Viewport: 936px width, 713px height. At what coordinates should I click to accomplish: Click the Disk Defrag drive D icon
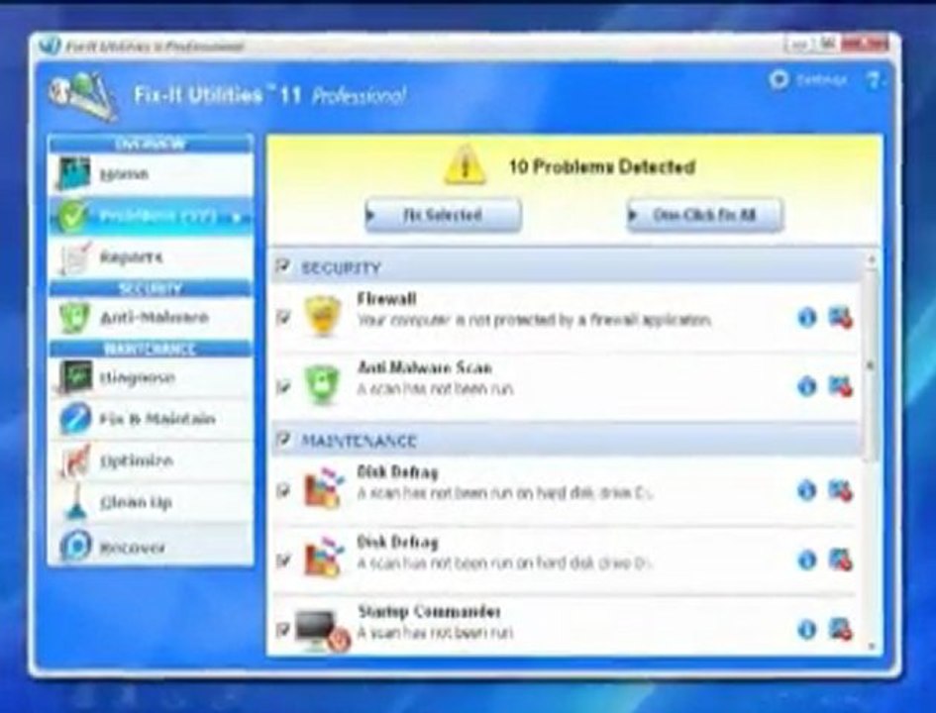tap(324, 558)
